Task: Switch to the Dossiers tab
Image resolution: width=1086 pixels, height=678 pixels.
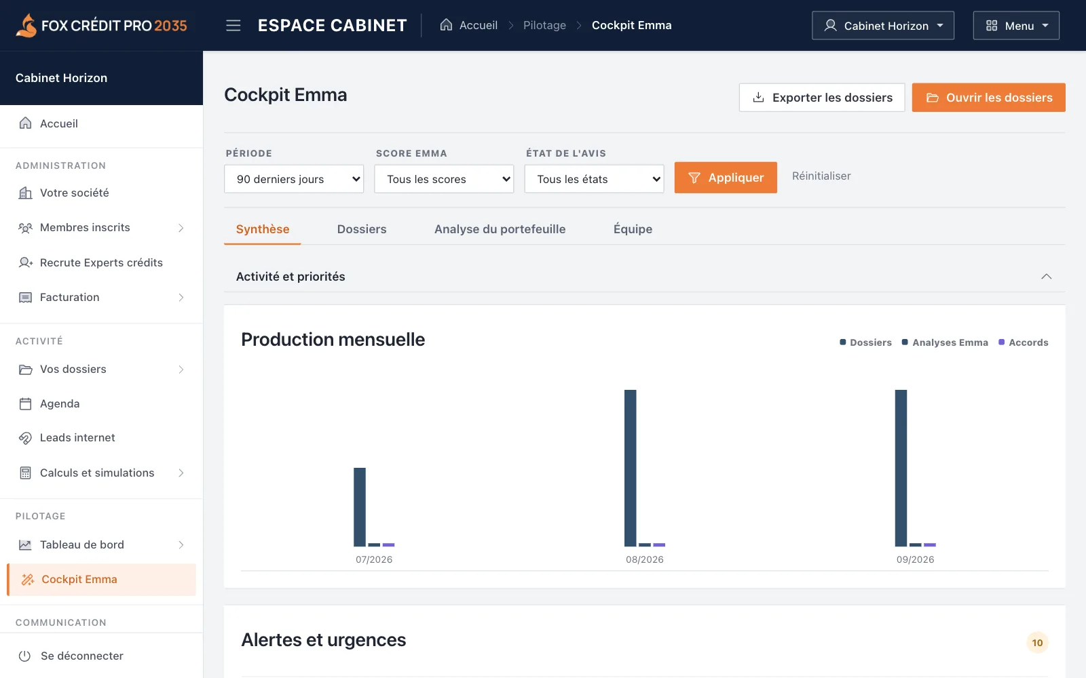Action: pos(362,229)
